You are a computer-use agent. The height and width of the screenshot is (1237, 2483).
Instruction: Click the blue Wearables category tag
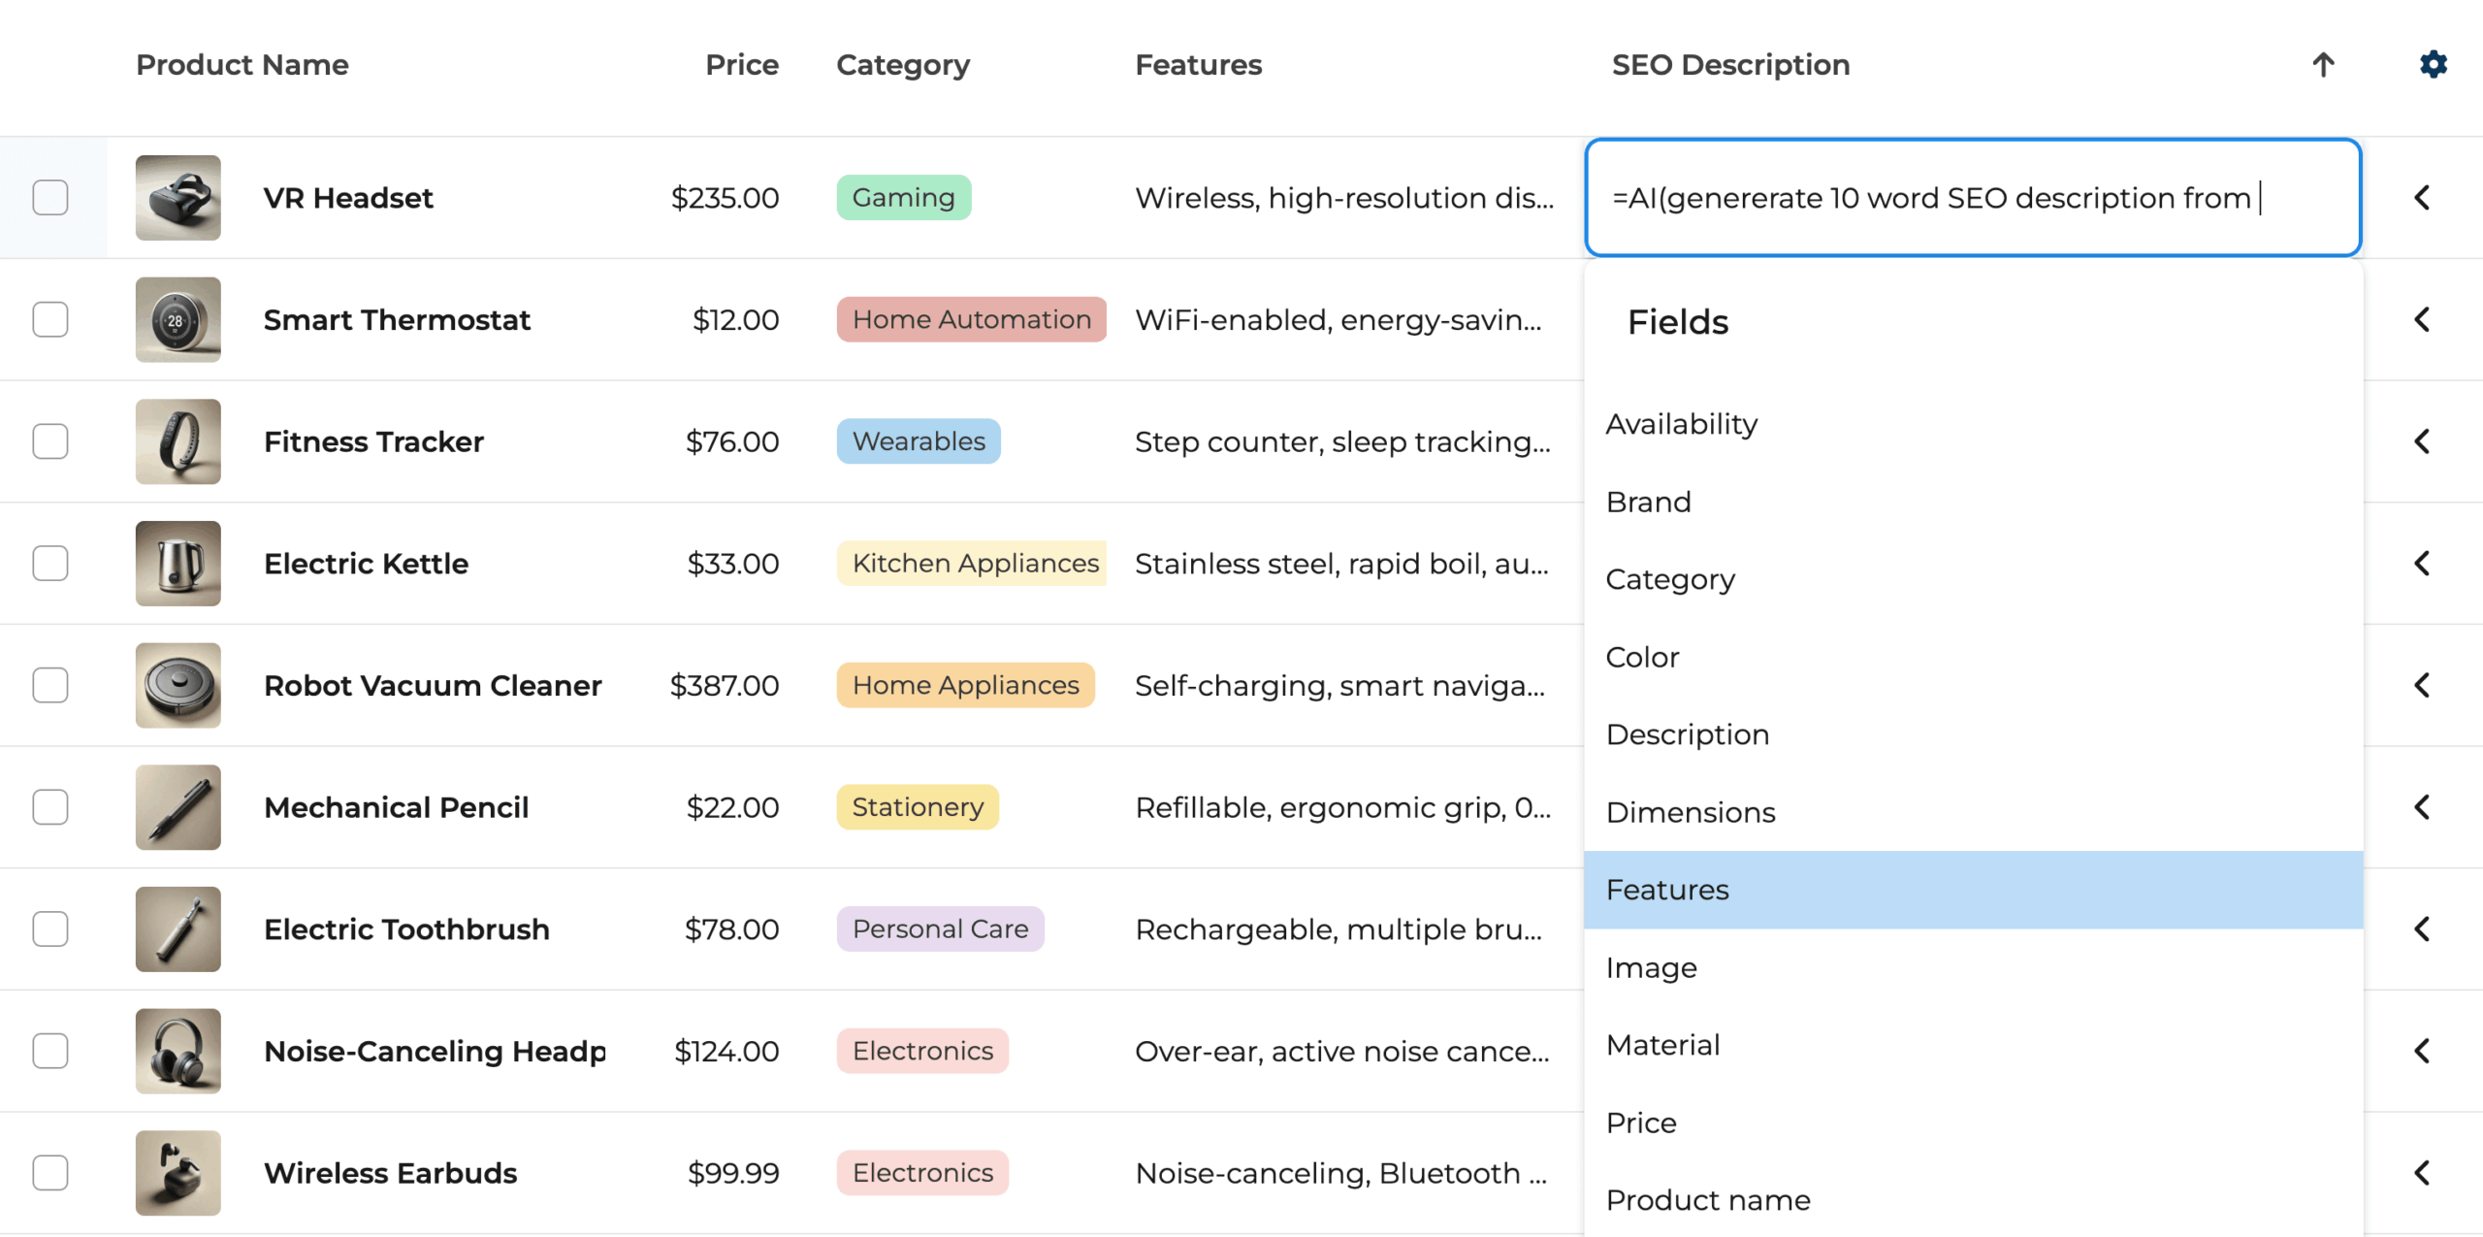tap(918, 441)
